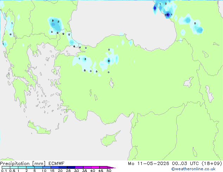
Task: Click the above-50 mm arrow end of legend
Action: pos(111,167)
